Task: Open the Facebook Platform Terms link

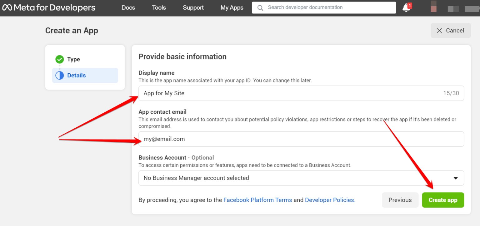Action: click(257, 200)
